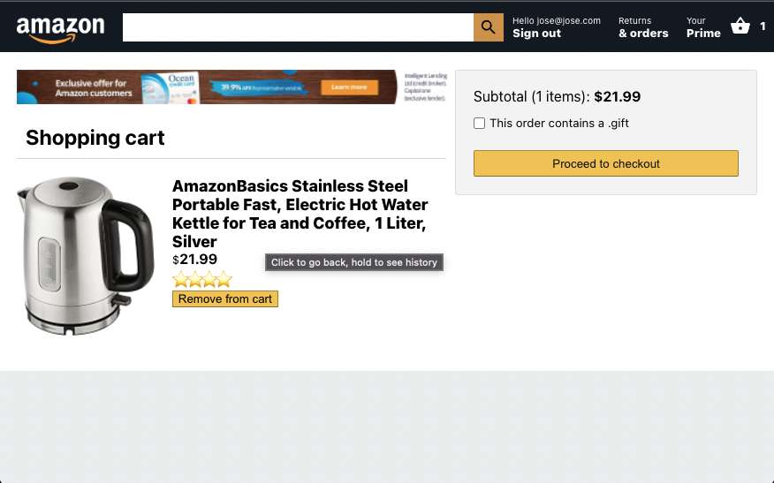The image size is (774, 483).
Task: Click the fourth rating star
Action: coord(224,279)
